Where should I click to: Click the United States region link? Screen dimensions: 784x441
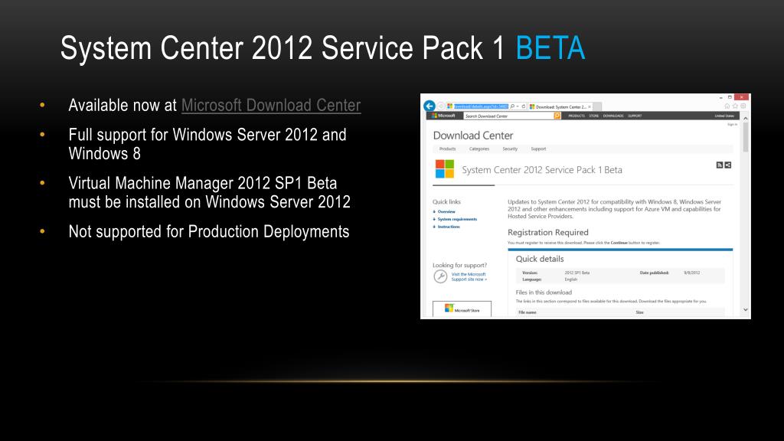coord(724,116)
